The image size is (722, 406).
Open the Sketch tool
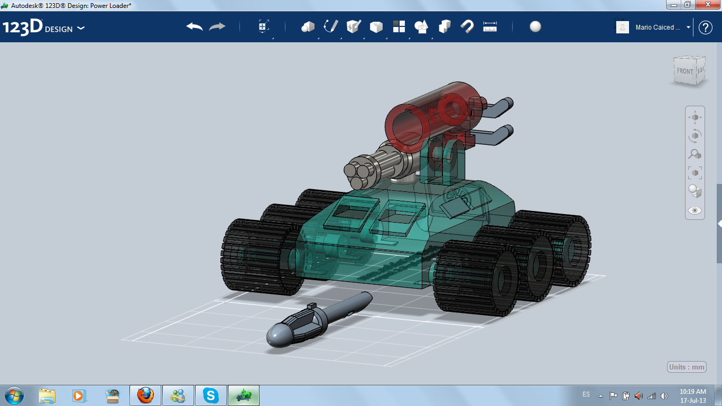330,26
